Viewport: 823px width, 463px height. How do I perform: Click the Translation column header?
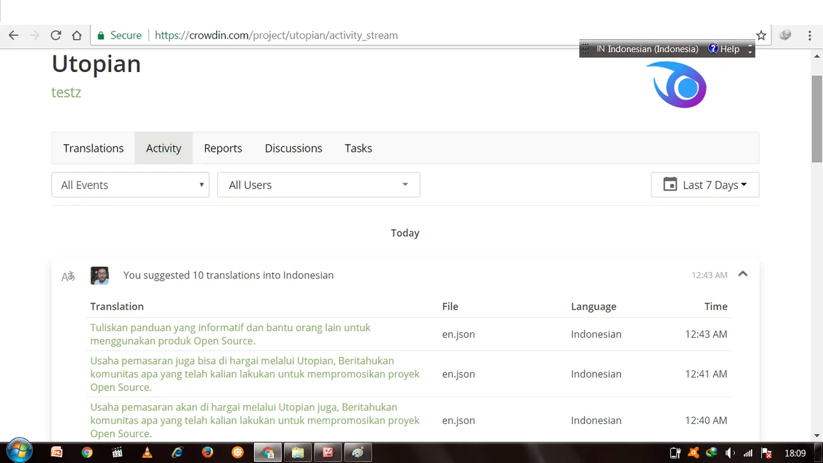(117, 307)
